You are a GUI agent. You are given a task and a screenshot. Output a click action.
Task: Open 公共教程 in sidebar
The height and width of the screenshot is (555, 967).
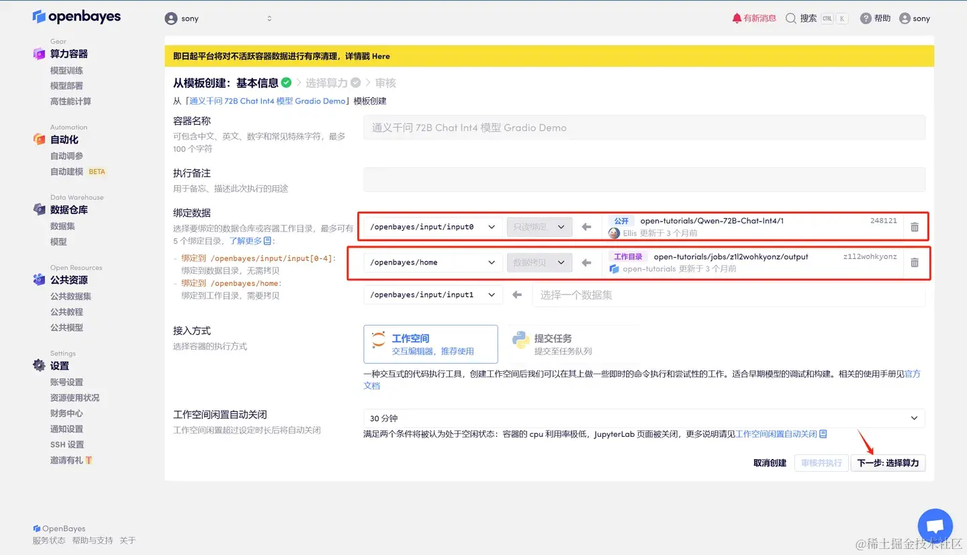point(66,312)
